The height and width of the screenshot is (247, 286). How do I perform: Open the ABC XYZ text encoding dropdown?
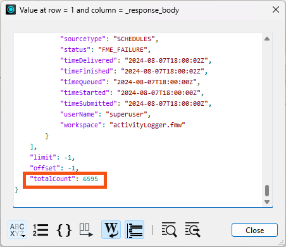coord(18,230)
